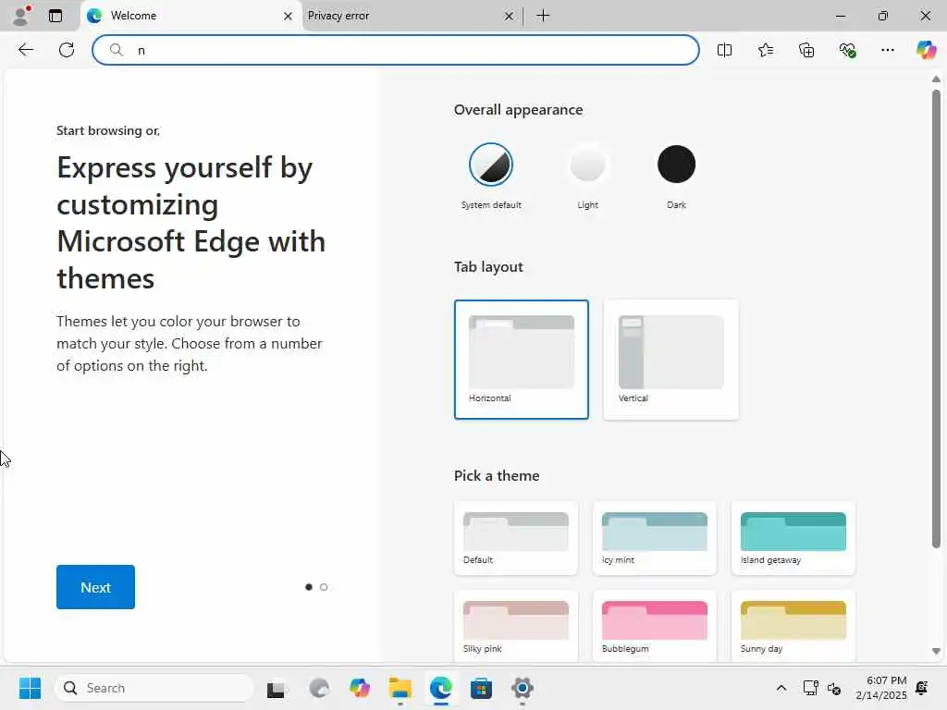Open the Copilot sidebar icon
This screenshot has width=947, height=710.
coord(926,50)
